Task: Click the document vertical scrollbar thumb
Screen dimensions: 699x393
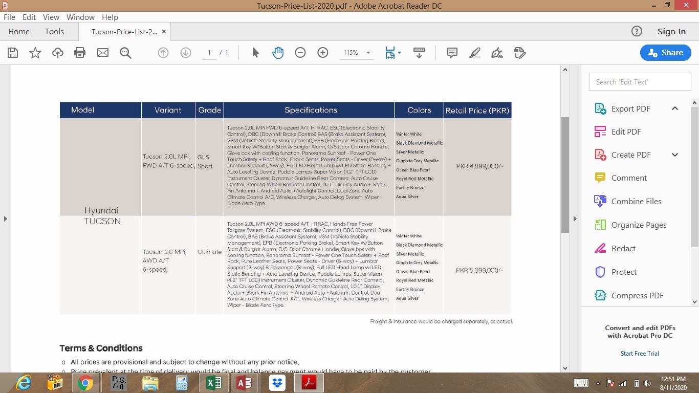Action: (565, 175)
